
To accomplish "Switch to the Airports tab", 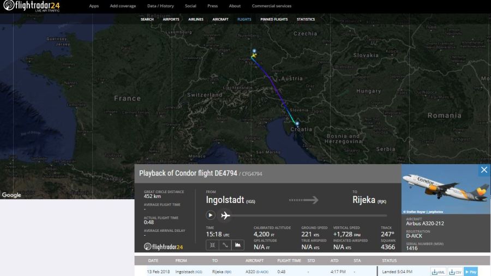I will click(x=171, y=19).
